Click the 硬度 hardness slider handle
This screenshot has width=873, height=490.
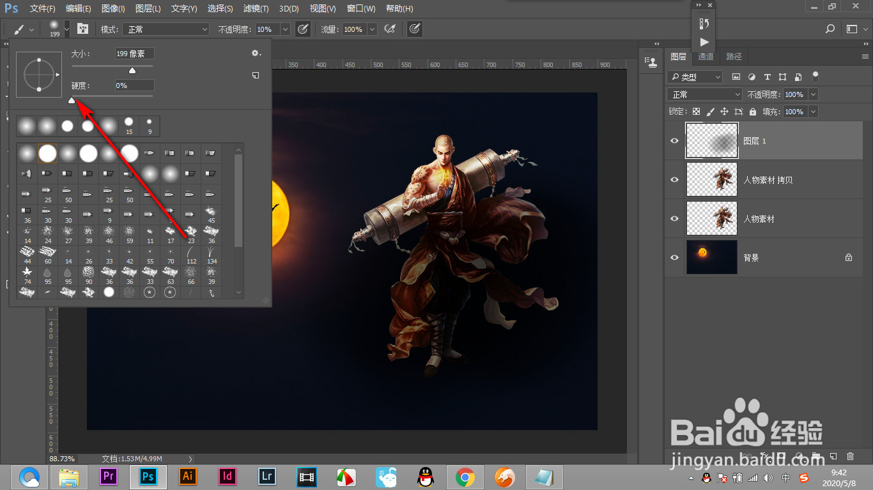tap(72, 100)
